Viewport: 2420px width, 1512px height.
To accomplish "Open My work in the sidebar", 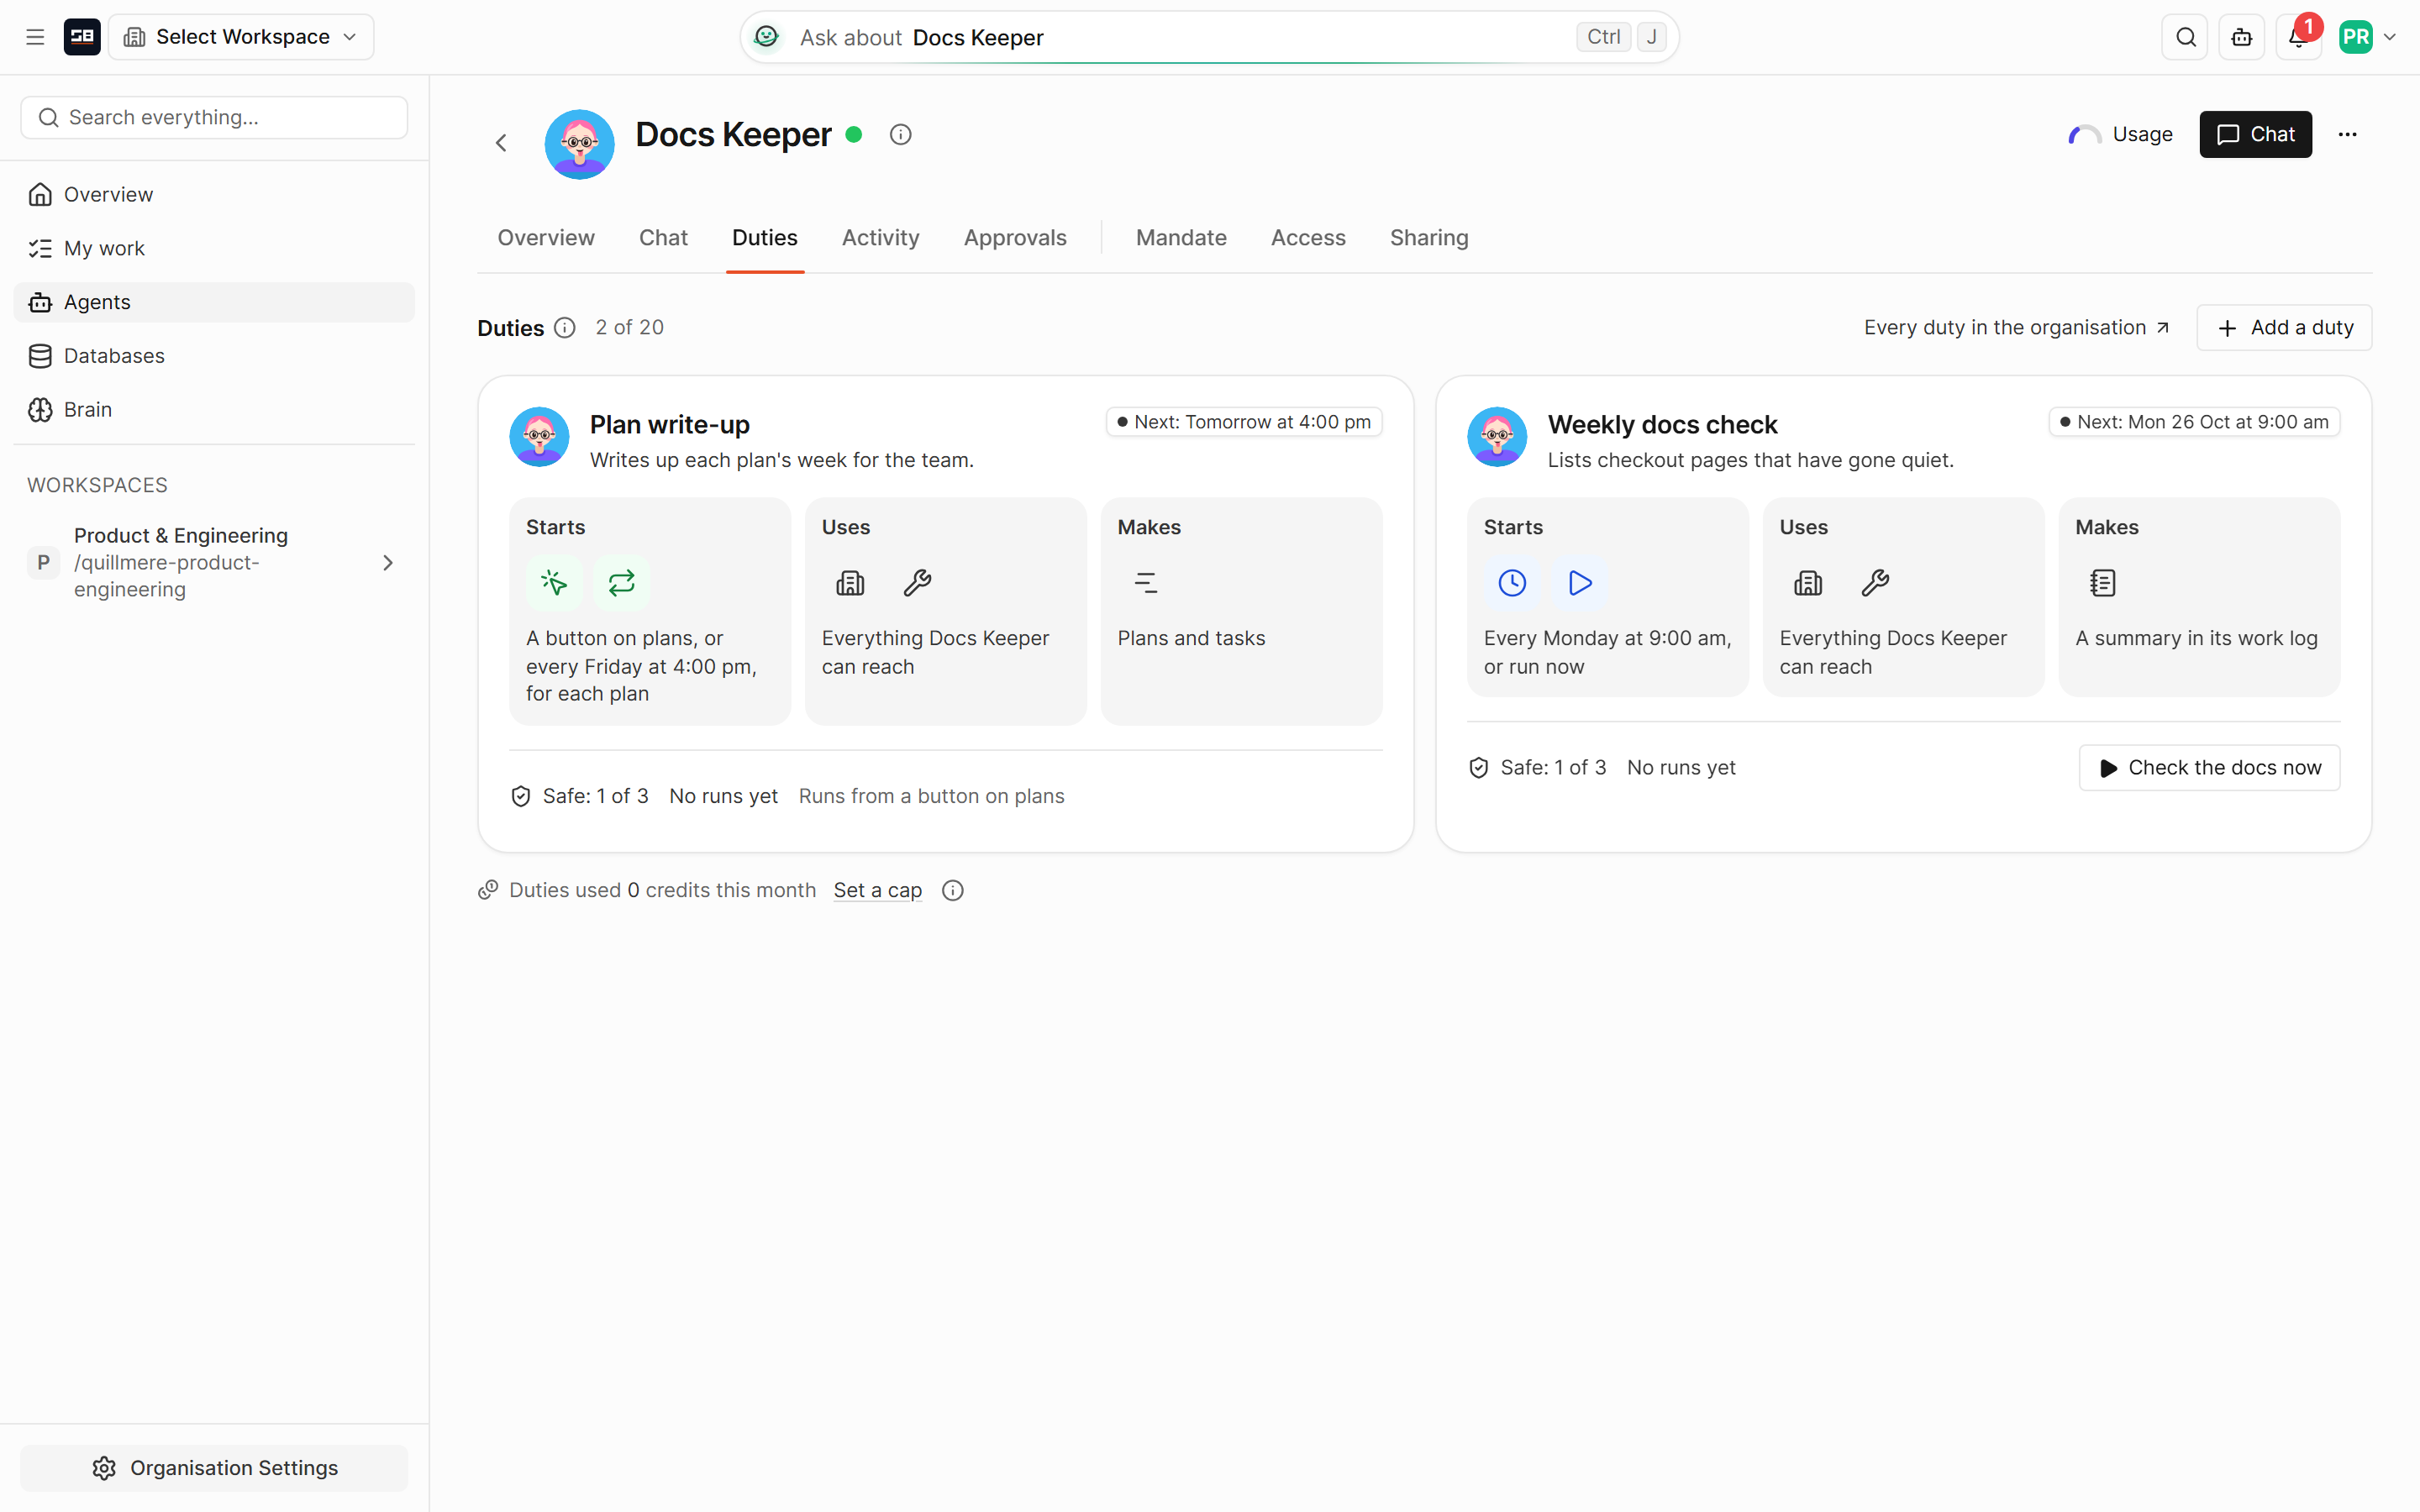I will click(214, 248).
